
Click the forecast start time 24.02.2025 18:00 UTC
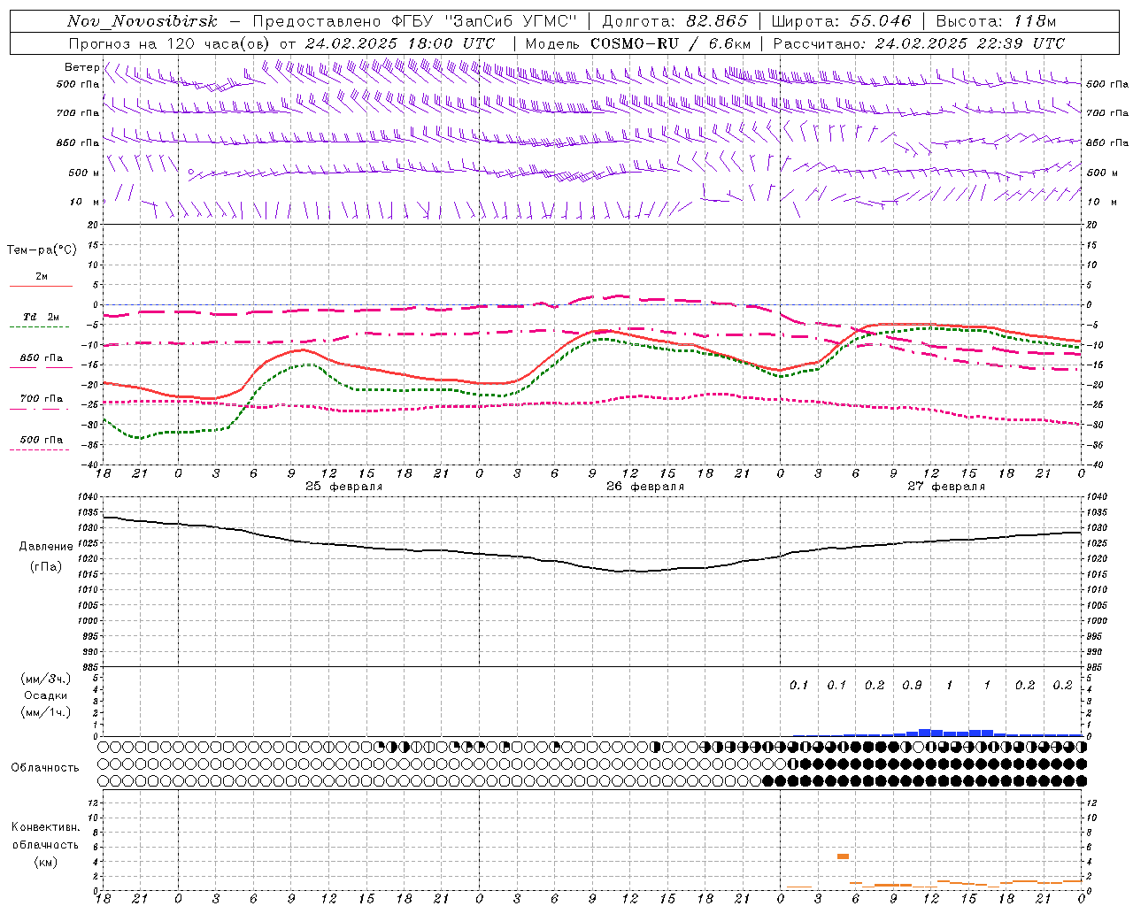400,43
